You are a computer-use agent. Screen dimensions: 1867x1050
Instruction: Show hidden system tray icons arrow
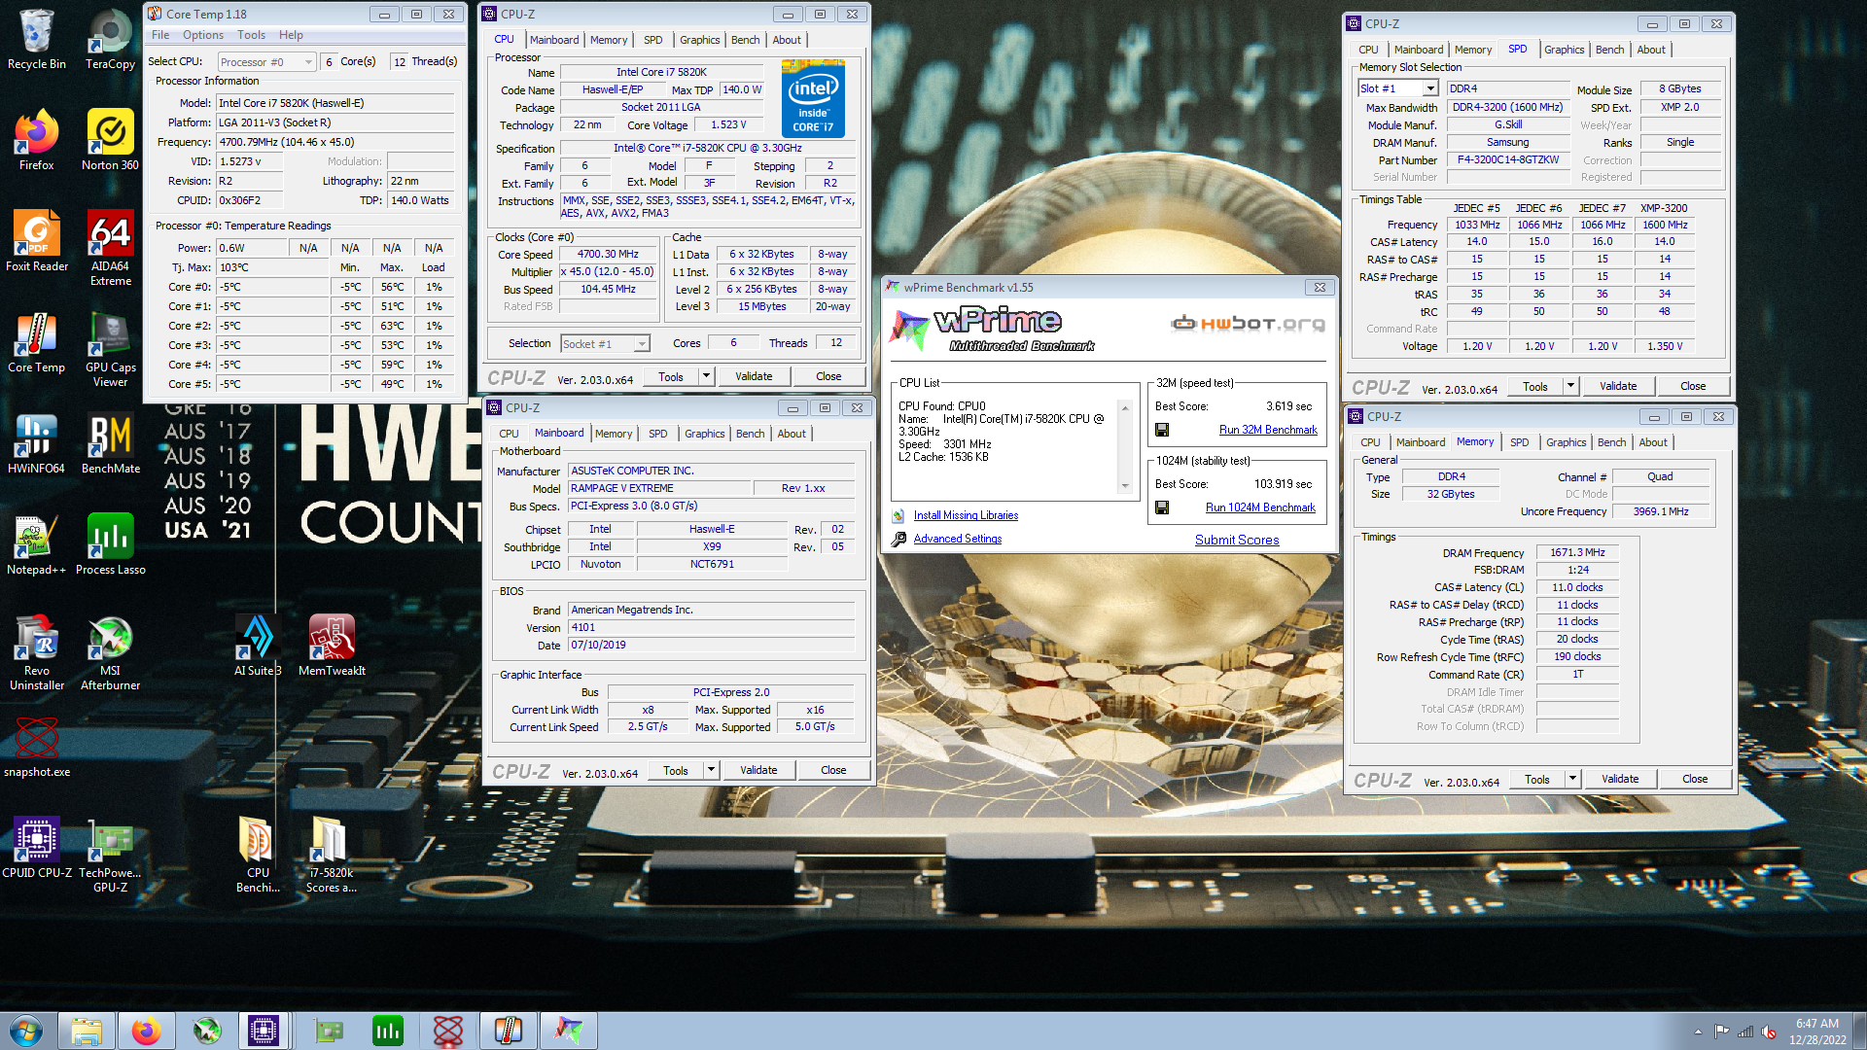tap(1698, 1032)
